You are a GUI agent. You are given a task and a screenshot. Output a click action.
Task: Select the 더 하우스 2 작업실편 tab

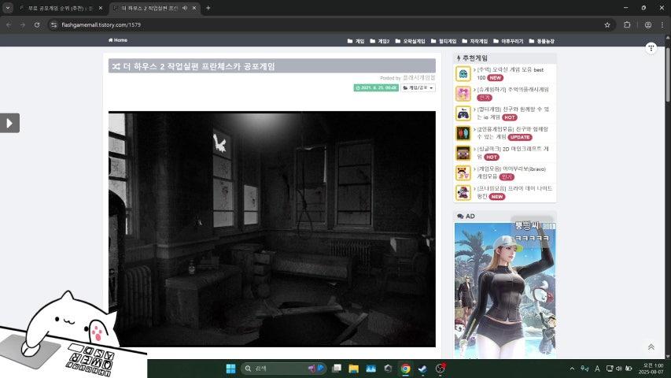click(x=148, y=8)
